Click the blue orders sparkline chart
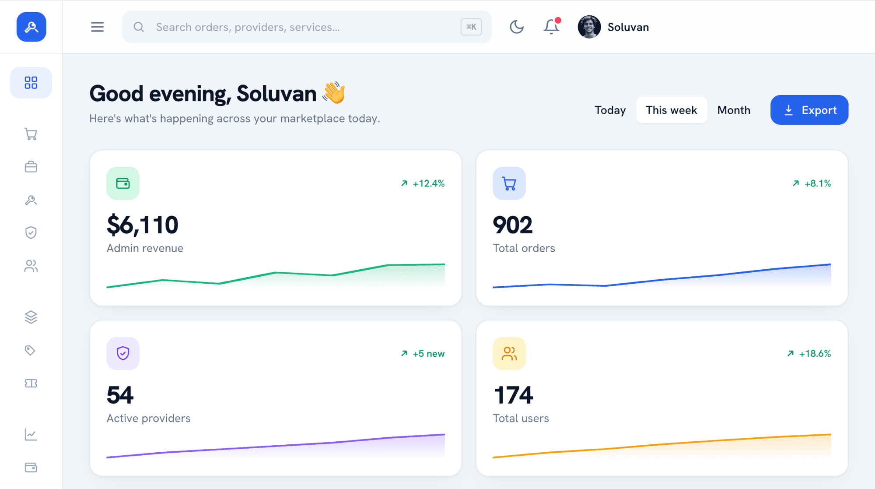The image size is (875, 489). pos(662,276)
